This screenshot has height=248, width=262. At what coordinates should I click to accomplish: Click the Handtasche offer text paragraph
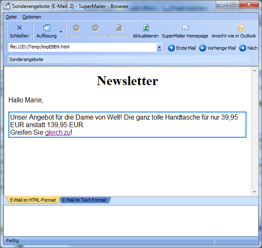127,125
